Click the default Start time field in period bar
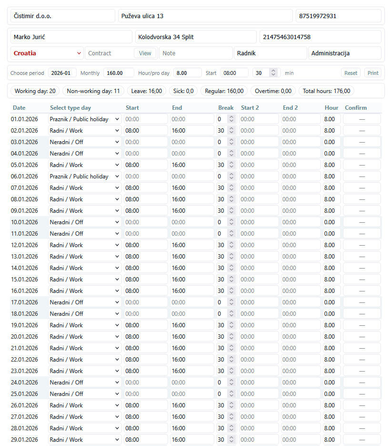Viewport: 391px width, 446px height. (234, 73)
